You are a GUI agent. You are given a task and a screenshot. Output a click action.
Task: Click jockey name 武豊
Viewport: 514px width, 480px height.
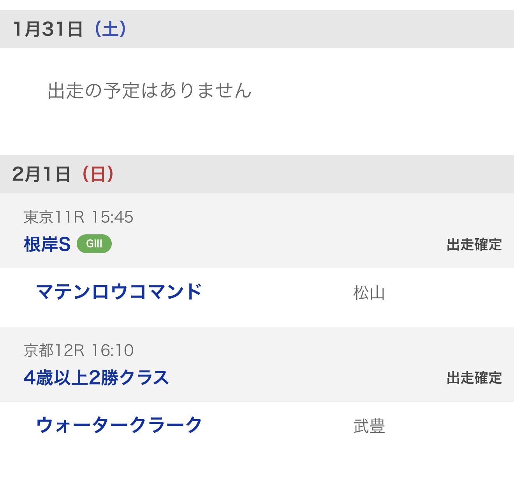(369, 426)
